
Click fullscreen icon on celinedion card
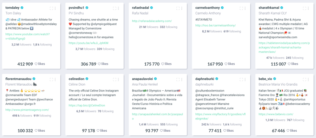coord(115,80)
